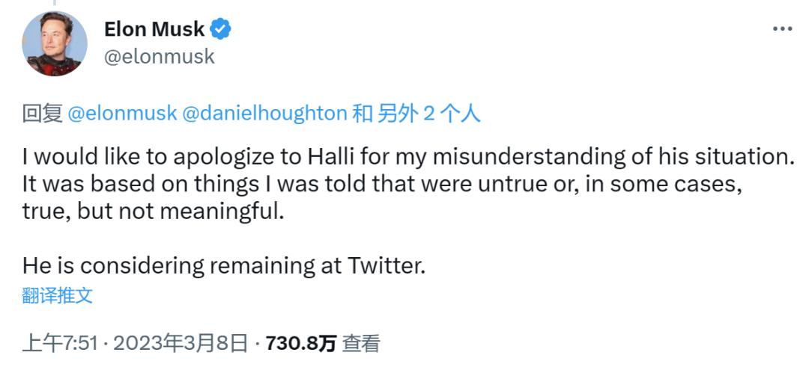Click the word 和 in the reply line
This screenshot has height=373, width=809.
[362, 113]
